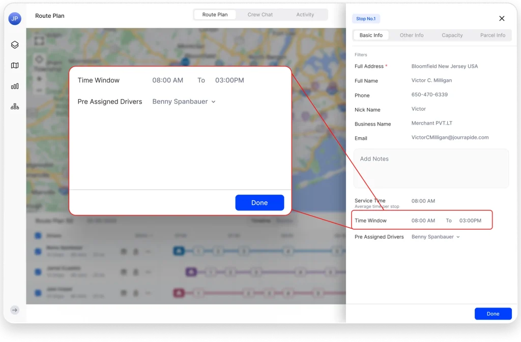Edit the Nick Name Victor field

[418, 109]
